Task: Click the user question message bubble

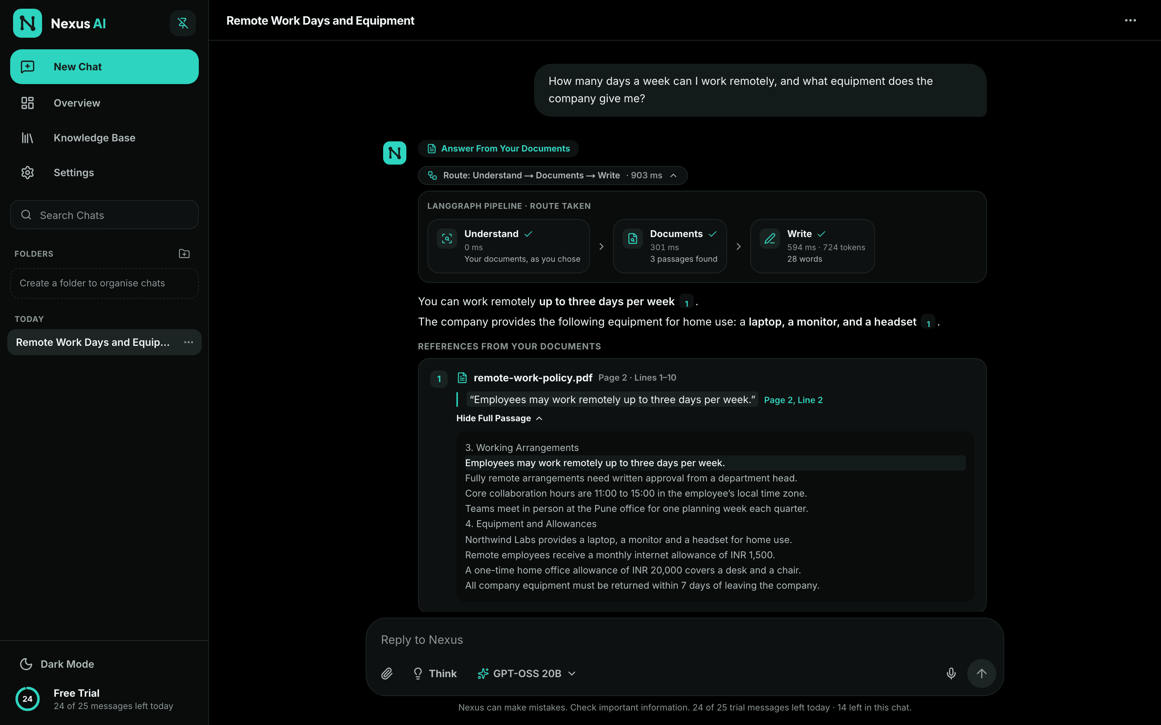Action: pos(760,90)
